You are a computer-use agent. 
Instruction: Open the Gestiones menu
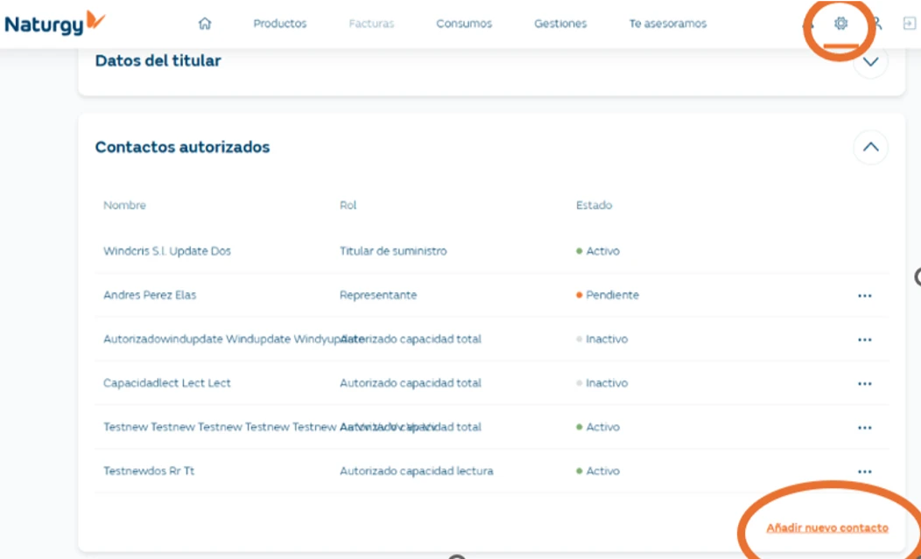[x=560, y=24]
